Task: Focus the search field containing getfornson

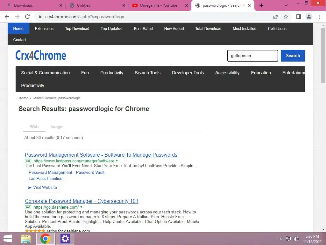Action: click(252, 56)
